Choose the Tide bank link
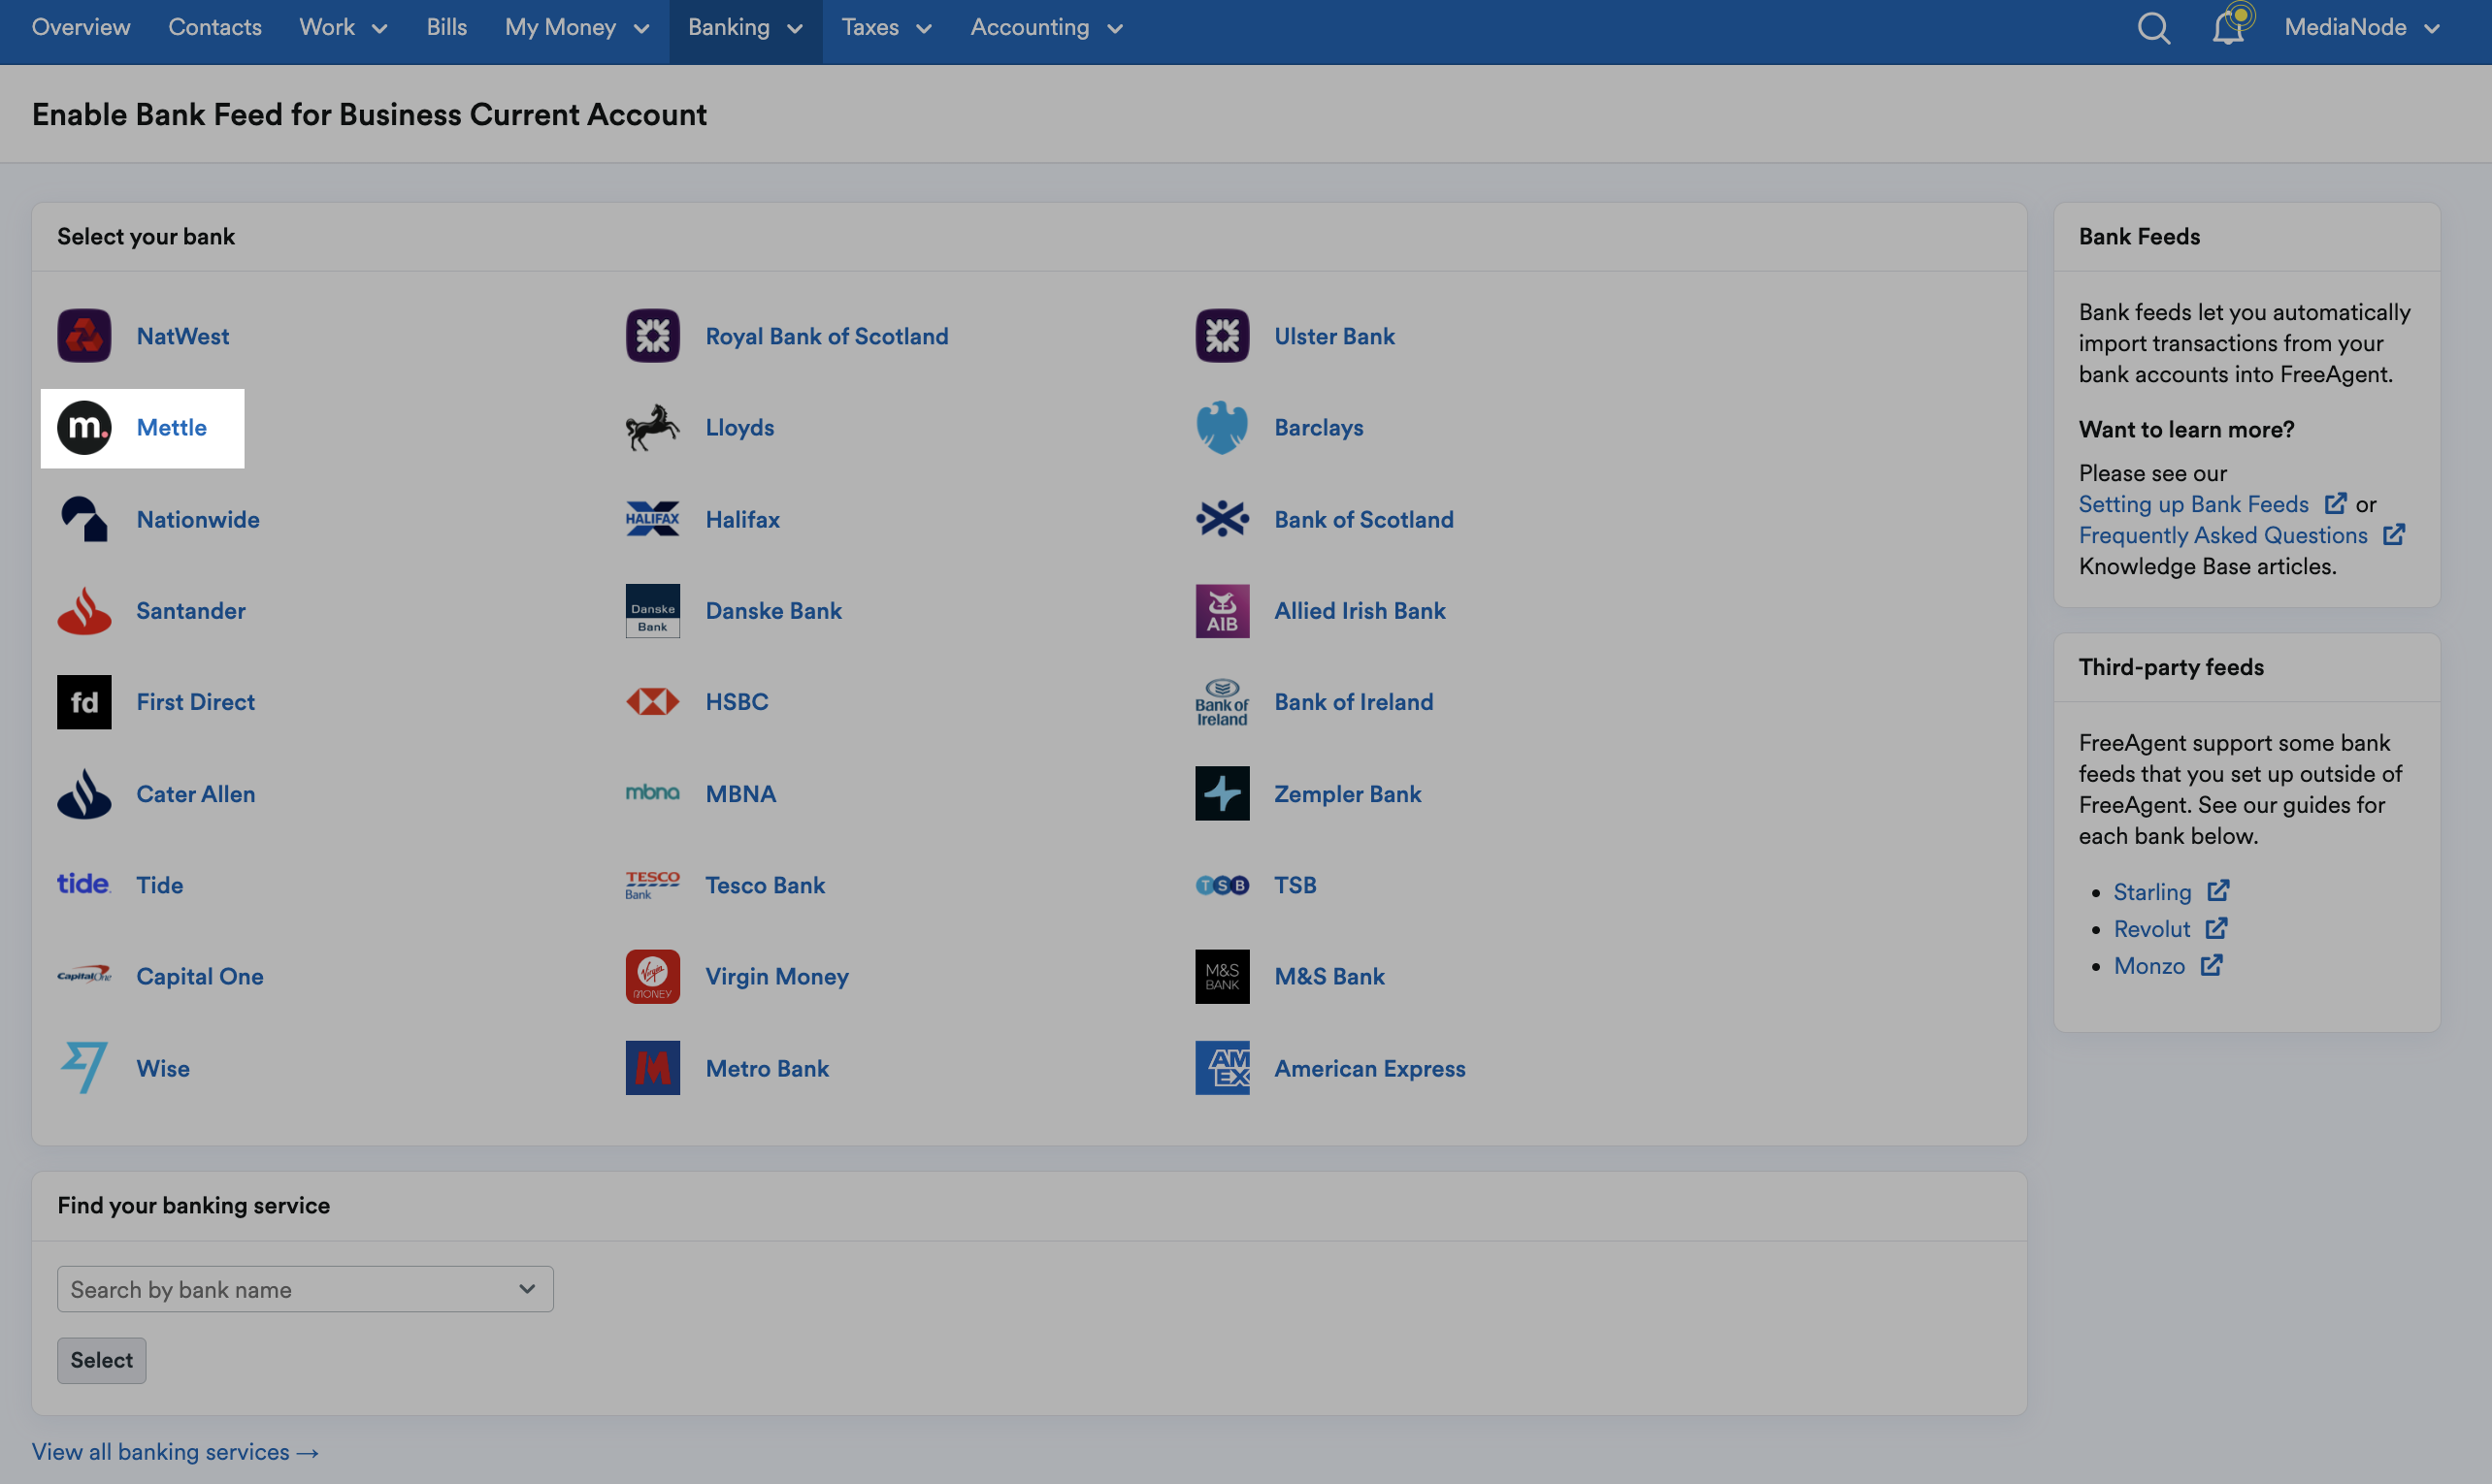The width and height of the screenshot is (2492, 1484). tap(160, 884)
